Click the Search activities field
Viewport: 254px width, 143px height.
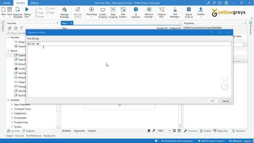coord(17,33)
